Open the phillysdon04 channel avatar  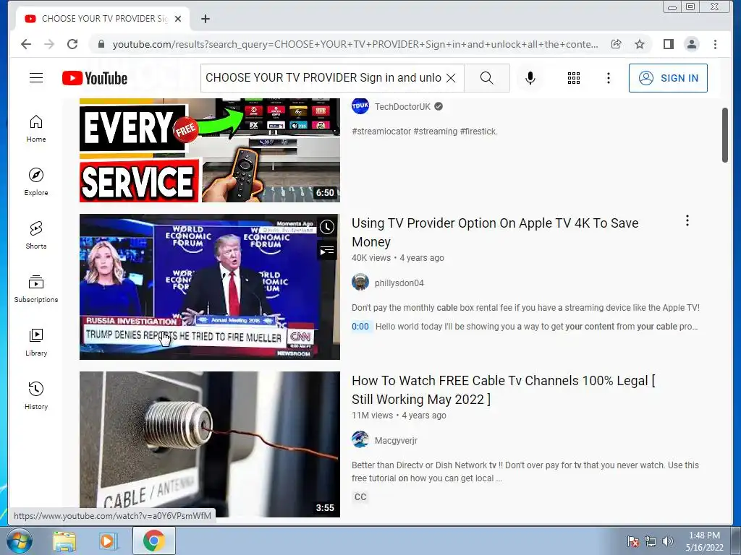pyautogui.click(x=360, y=283)
